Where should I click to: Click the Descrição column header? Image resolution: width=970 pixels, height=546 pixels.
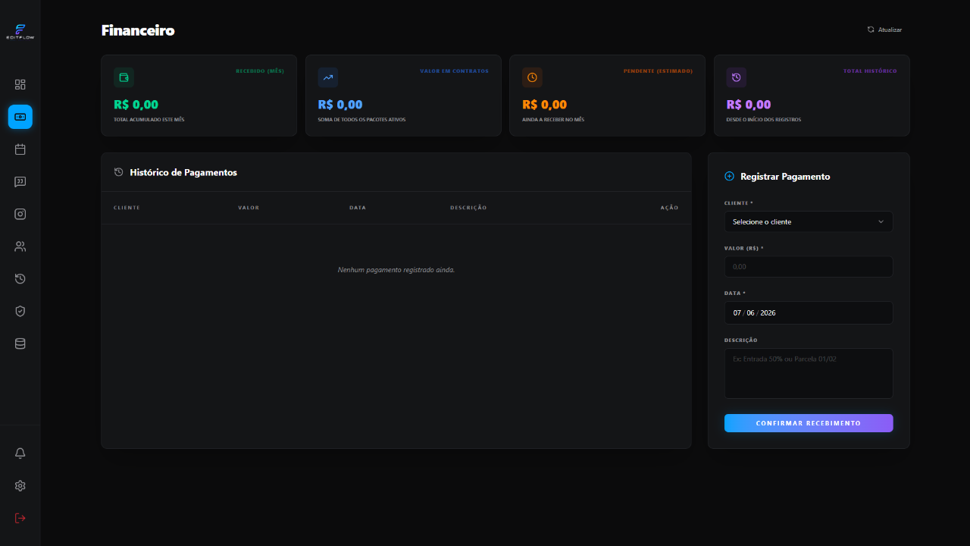point(468,208)
